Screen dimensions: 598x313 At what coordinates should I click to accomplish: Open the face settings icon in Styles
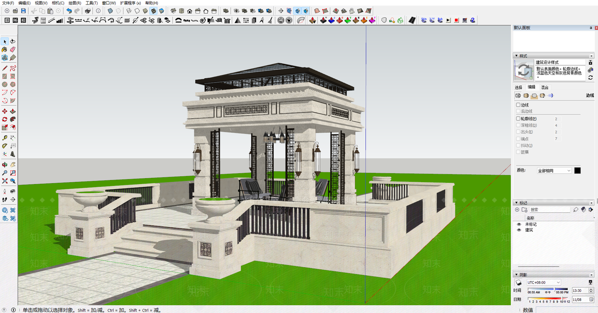coord(526,96)
